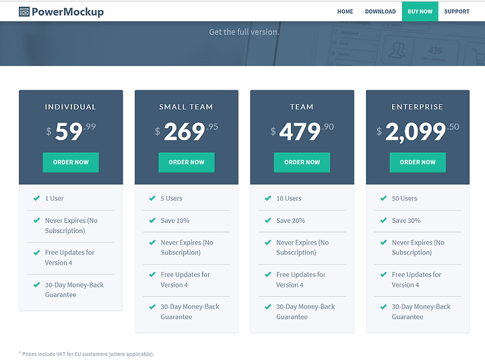
Task: Click Individual plan's Free Updates checkmark
Action: pyautogui.click(x=36, y=253)
